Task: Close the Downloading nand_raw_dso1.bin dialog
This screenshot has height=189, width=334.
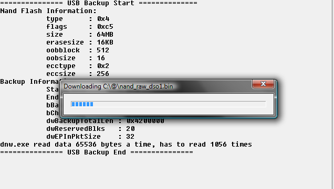Action: coord(263,84)
